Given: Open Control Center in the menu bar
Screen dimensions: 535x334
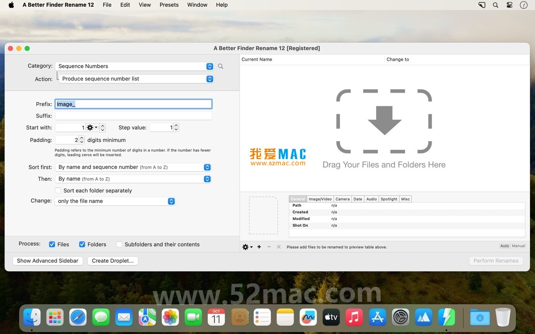Looking at the screenshot, I should [x=510, y=5].
